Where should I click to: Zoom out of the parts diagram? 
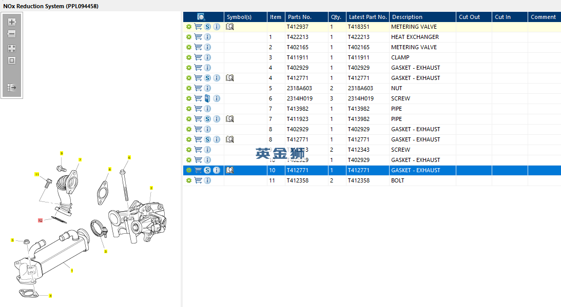tap(12, 34)
